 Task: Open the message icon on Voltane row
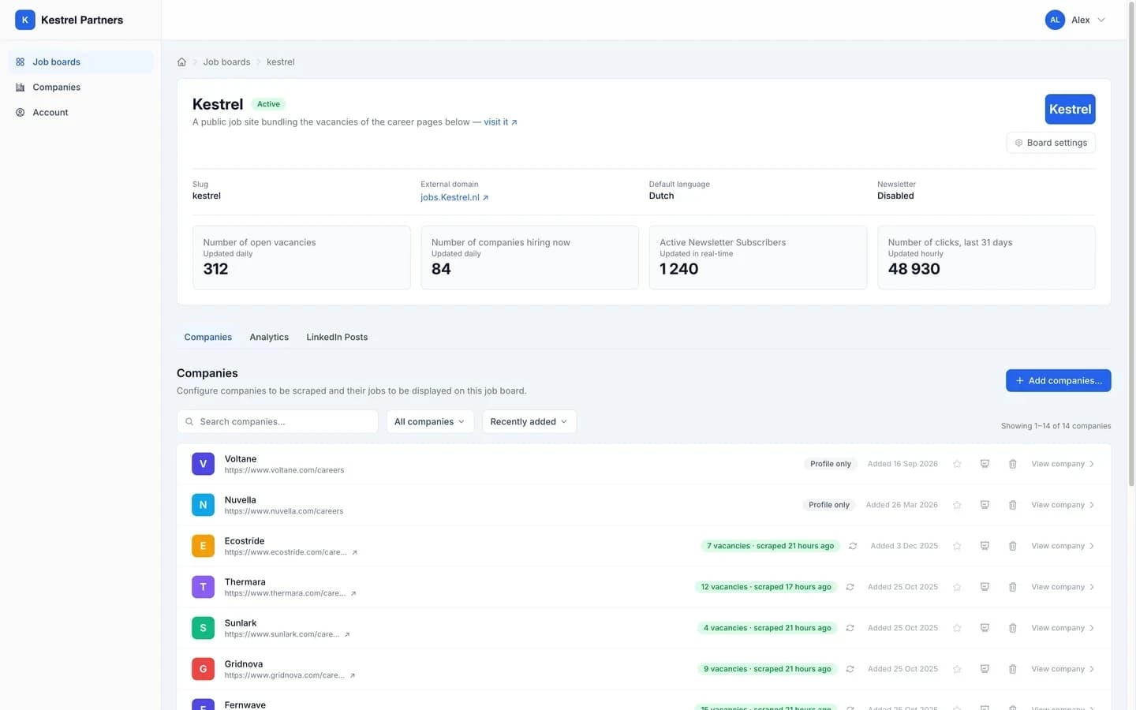985,464
